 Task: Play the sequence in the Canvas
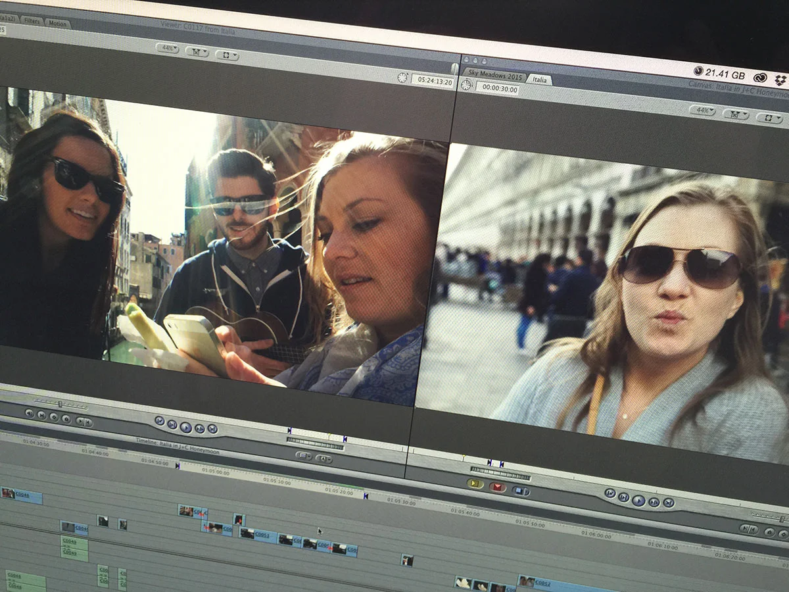[x=638, y=501]
